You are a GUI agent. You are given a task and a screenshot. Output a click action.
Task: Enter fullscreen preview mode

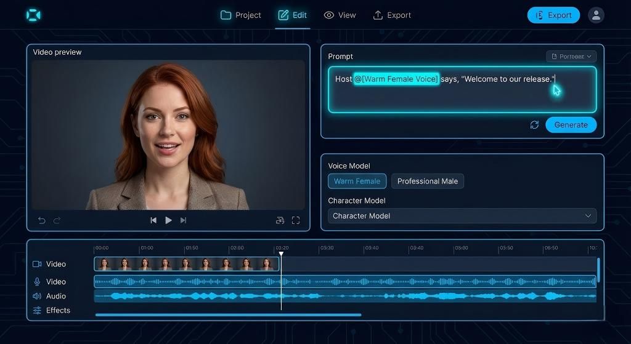pos(295,220)
